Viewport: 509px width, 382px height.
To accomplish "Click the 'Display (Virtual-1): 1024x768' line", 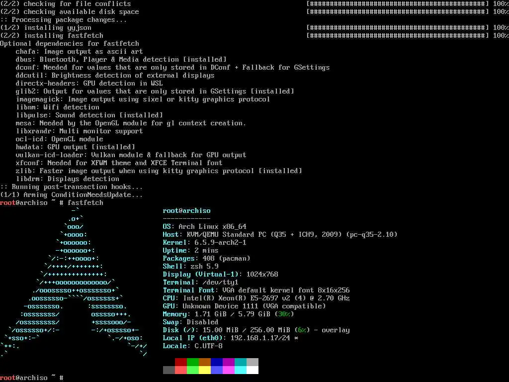I will (220, 274).
